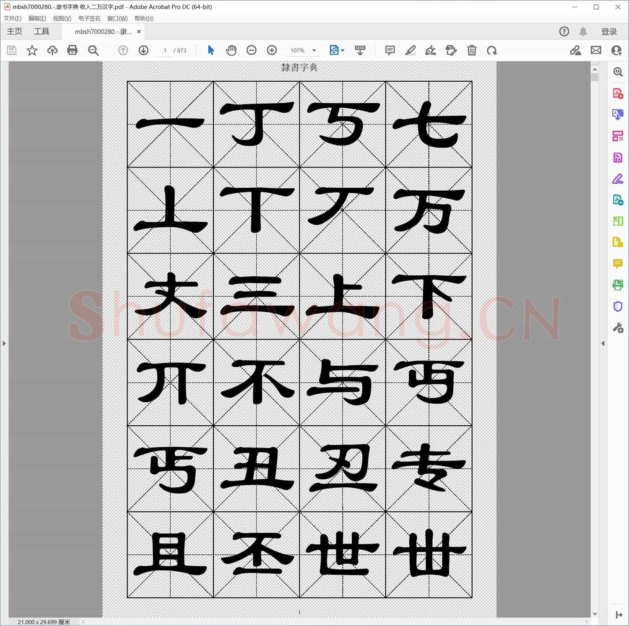Print the document using the printer icon
Screen dimensions: 629x626
tap(72, 50)
